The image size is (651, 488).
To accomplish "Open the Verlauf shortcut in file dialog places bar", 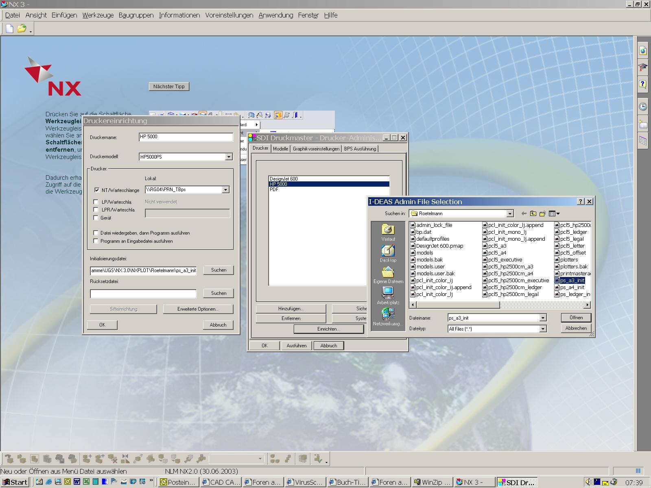I will [x=388, y=232].
